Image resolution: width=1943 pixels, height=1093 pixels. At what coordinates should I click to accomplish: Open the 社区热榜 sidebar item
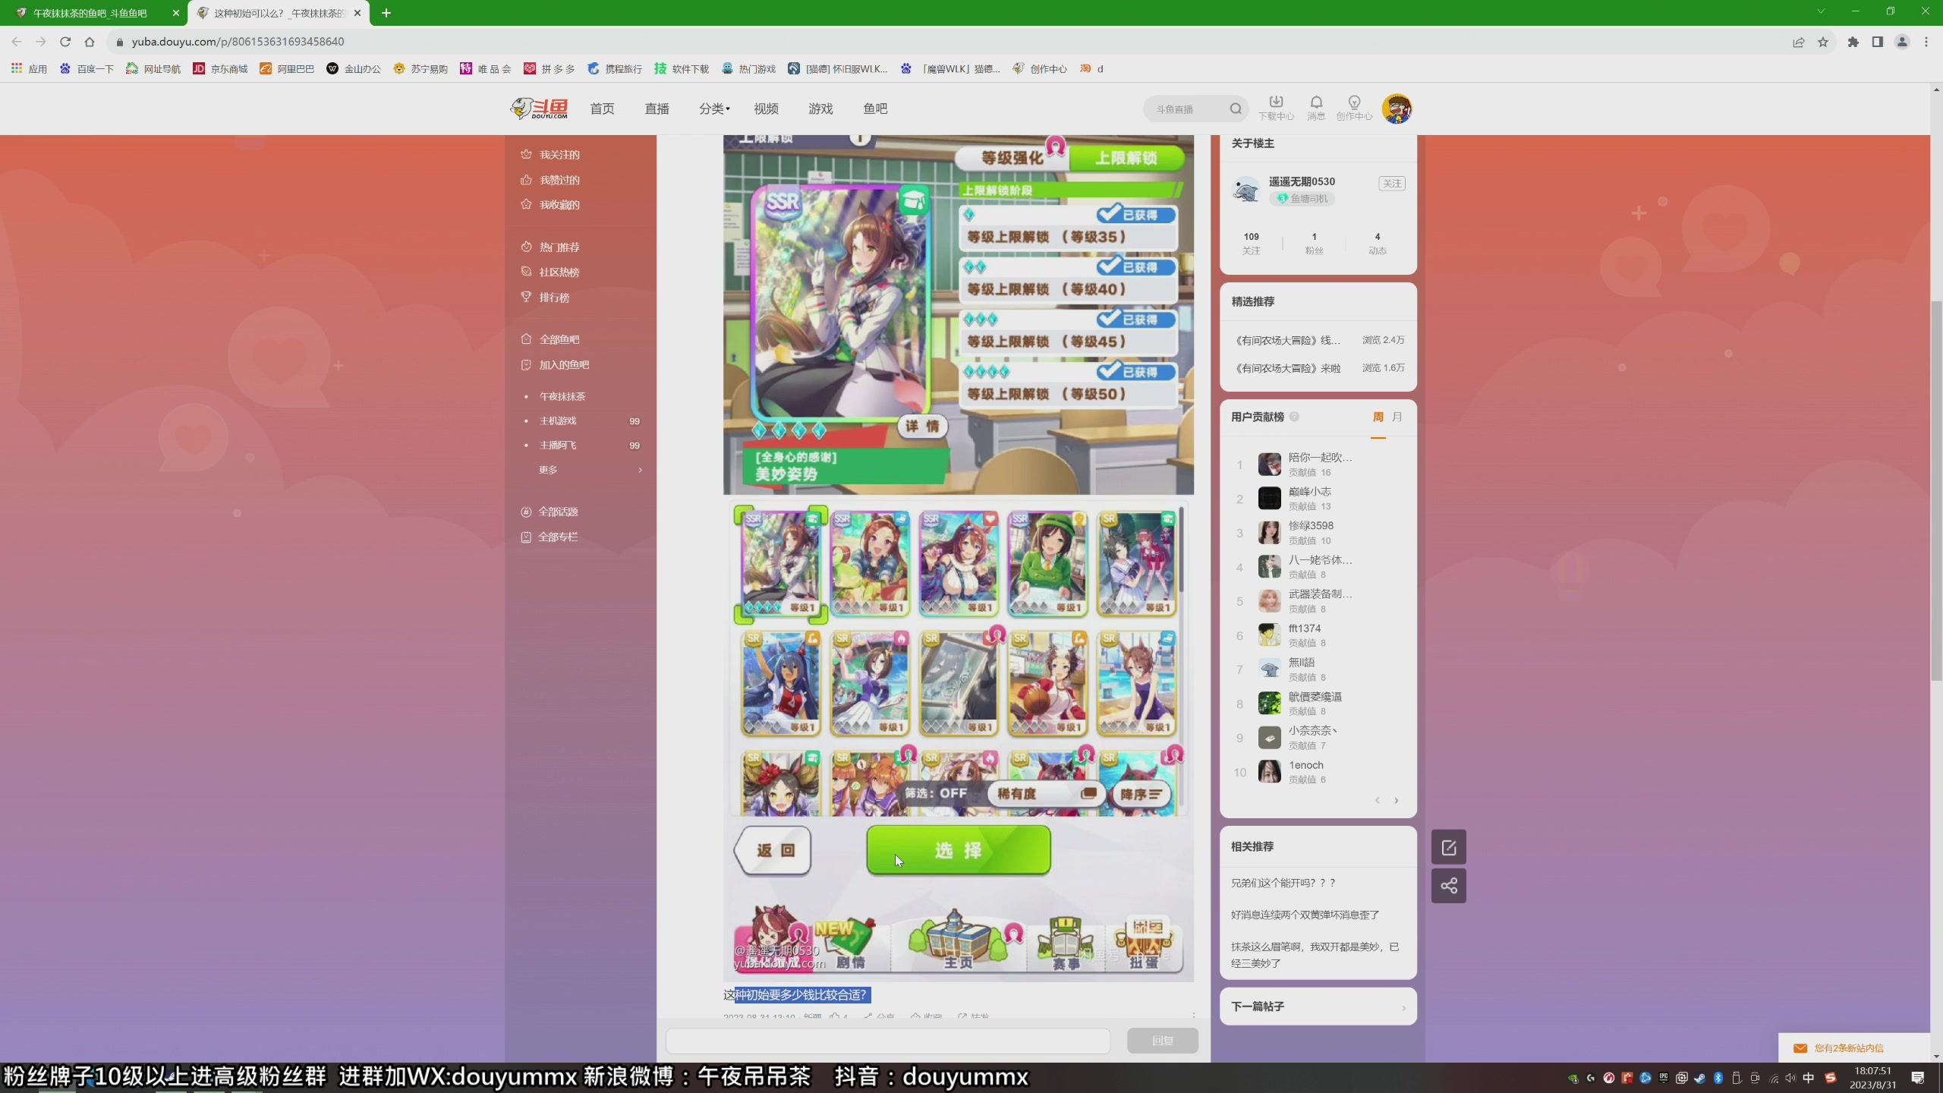click(x=551, y=272)
